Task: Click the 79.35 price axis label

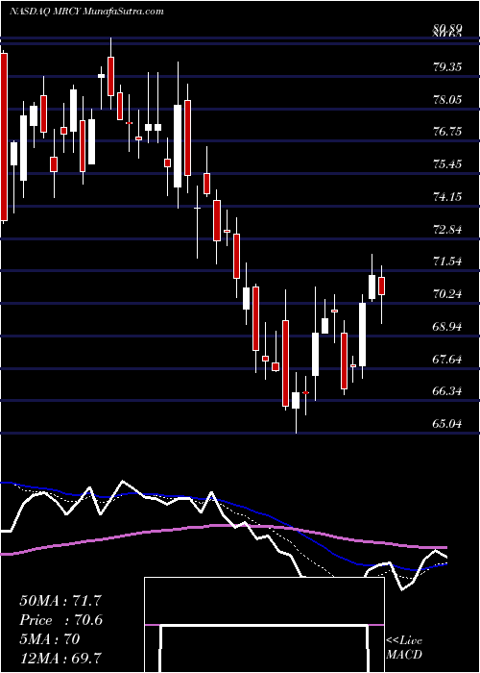Action: coord(447,67)
